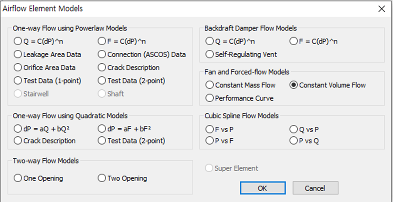Select Backdraft Damper Q = C(dP)^n option
Screen dimensions: 393x202
209,41
